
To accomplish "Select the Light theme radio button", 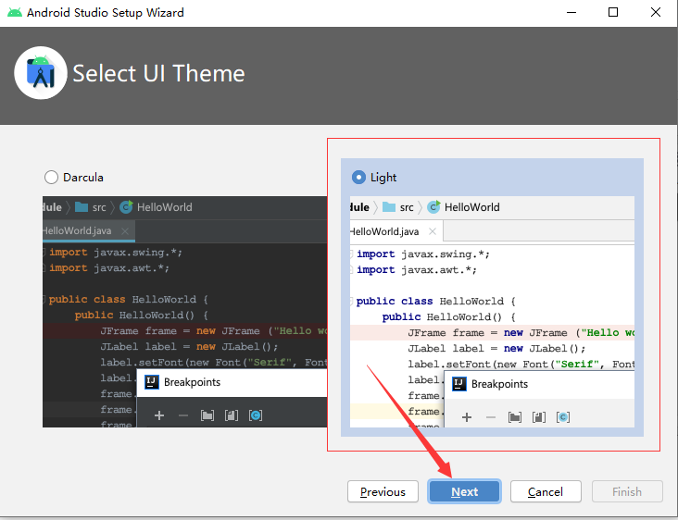I will (358, 177).
